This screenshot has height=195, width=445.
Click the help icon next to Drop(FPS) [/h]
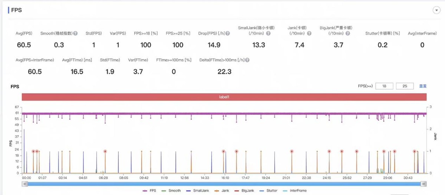point(227,33)
